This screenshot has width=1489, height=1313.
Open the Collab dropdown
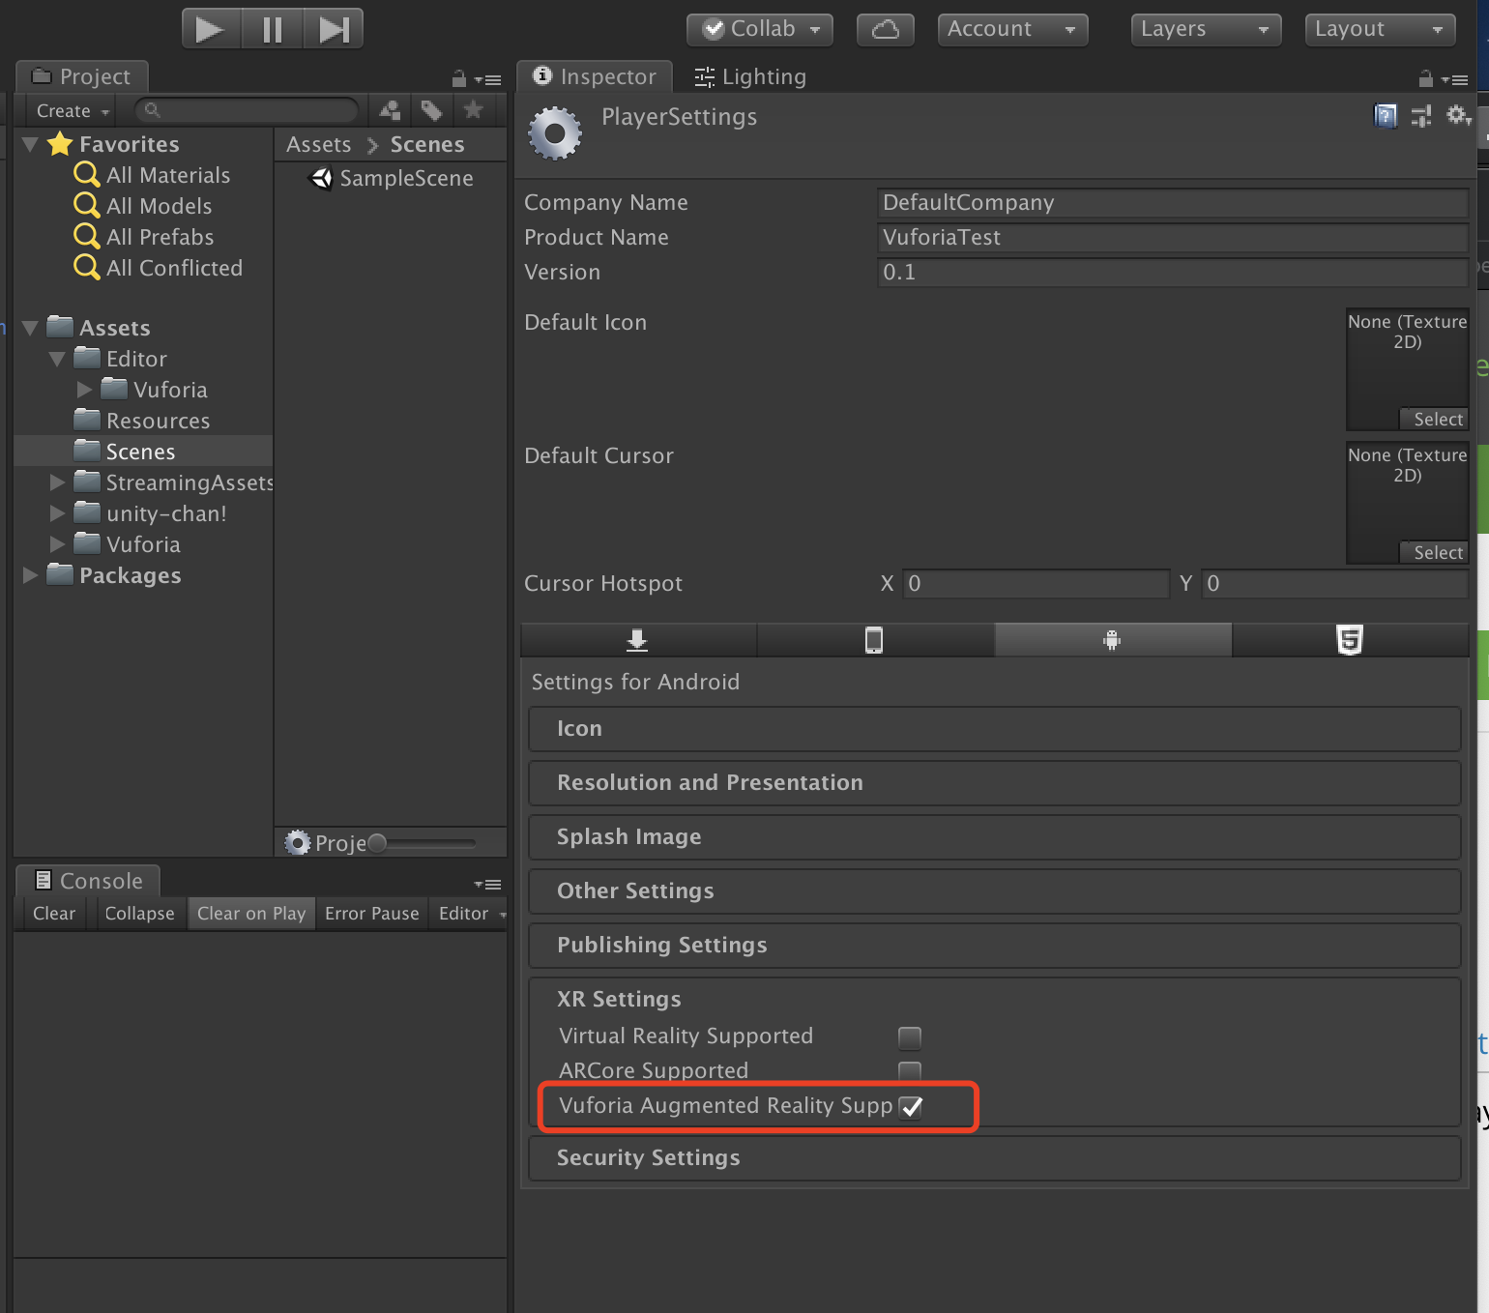(x=760, y=29)
